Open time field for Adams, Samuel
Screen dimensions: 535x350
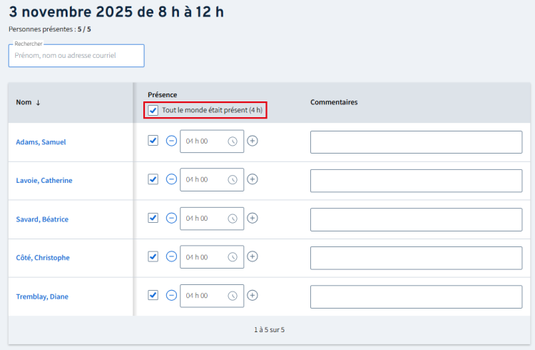coord(204,141)
